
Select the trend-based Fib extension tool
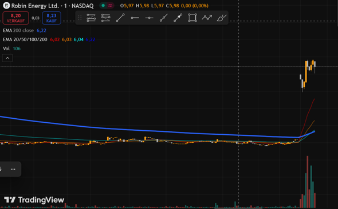coord(105,18)
